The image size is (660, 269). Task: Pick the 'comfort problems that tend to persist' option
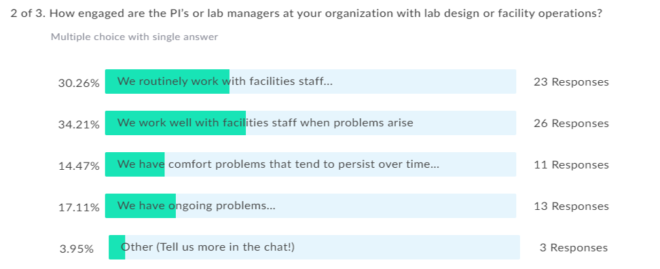310,164
